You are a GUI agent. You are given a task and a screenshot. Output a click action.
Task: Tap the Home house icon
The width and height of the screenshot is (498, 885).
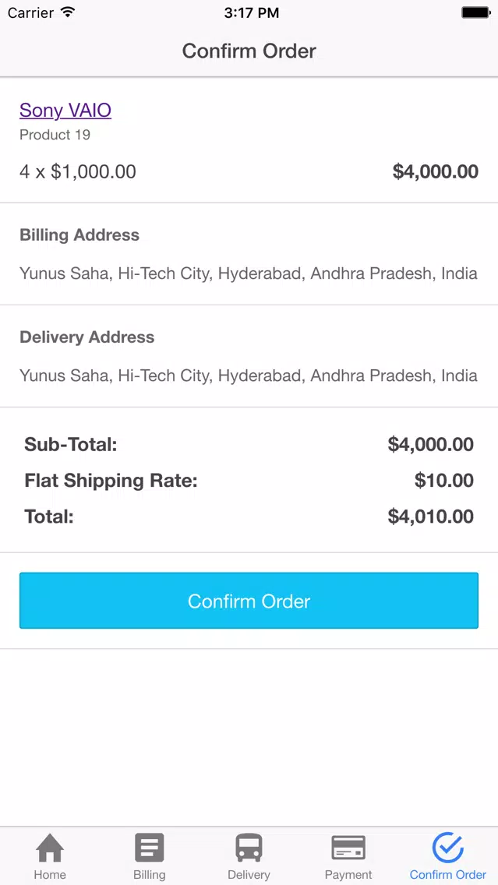(x=50, y=847)
